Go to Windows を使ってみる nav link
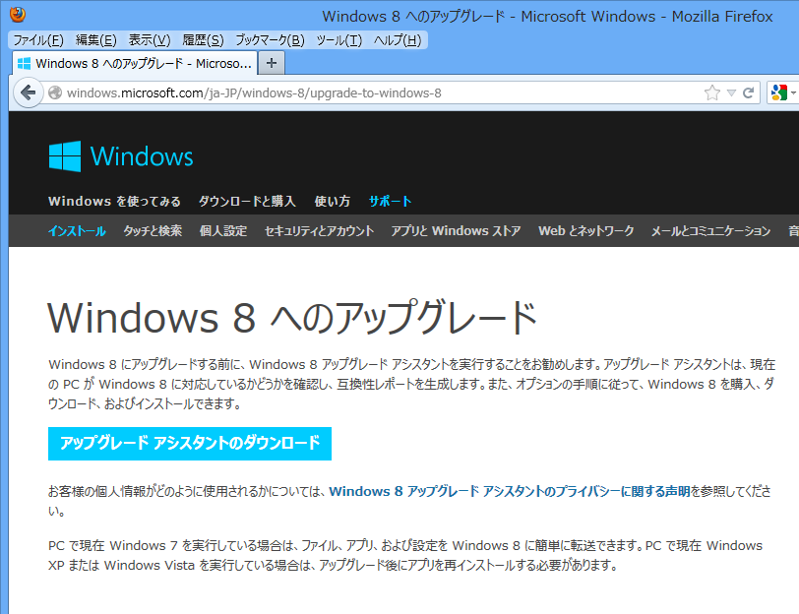Screen dimensions: 799x614 pyautogui.click(x=114, y=202)
